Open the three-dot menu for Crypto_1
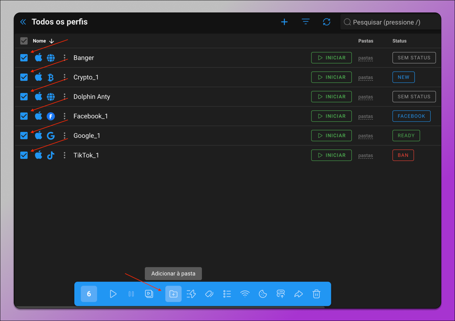This screenshot has width=455, height=321. click(64, 77)
